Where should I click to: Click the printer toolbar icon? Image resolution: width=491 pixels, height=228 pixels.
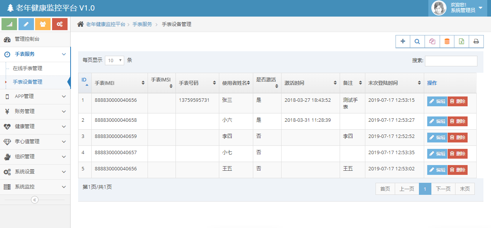pos(476,41)
